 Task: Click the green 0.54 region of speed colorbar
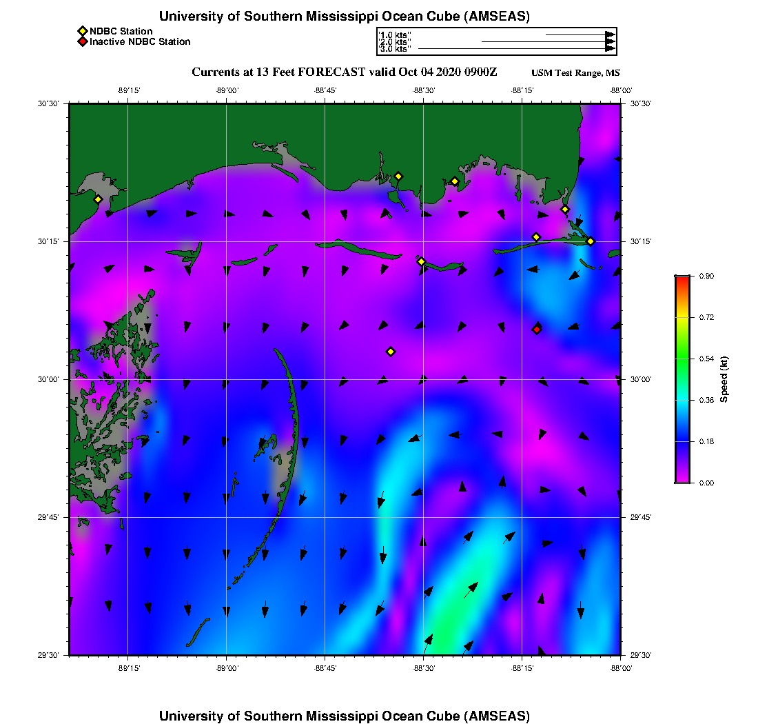pyautogui.click(x=682, y=359)
